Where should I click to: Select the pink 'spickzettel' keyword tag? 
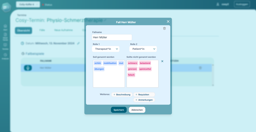tap(145, 69)
